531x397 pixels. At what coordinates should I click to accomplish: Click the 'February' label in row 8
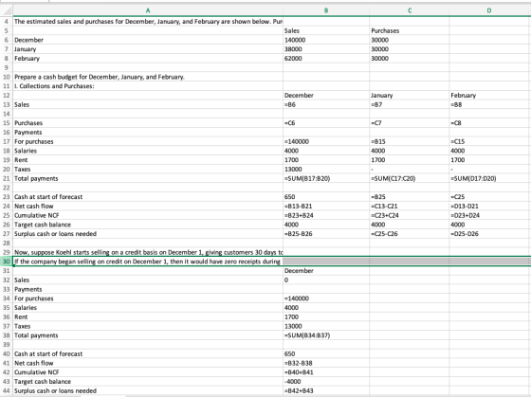coord(27,58)
